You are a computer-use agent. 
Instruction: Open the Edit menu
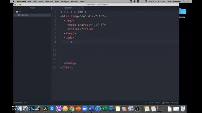click(35, 1)
